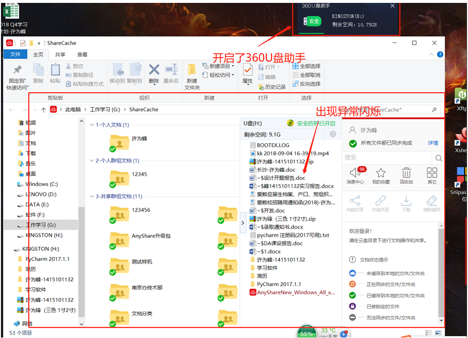The width and height of the screenshot is (468, 338).
Task: Click the search magnifier in Explorer search box
Action: point(434,110)
